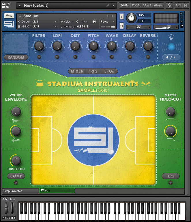
Task: Enable the DIST effect LED
Action: 75,57
